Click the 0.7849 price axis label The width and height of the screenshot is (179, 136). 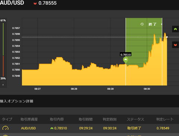coord(16,76)
